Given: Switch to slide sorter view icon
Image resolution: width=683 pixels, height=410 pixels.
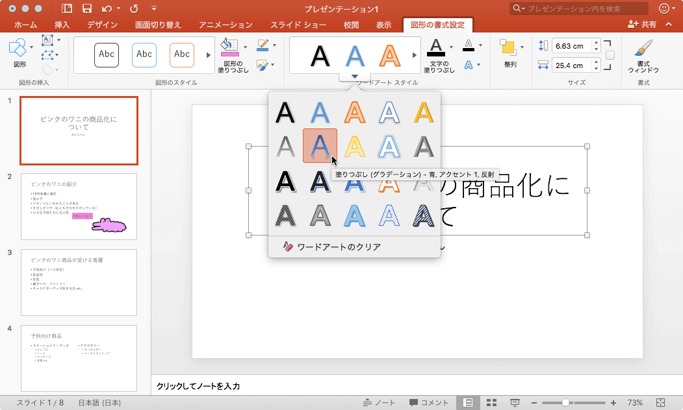Looking at the screenshot, I should [x=491, y=402].
